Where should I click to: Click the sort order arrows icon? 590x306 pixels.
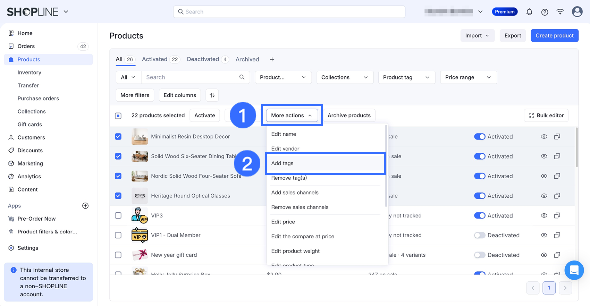[212, 95]
